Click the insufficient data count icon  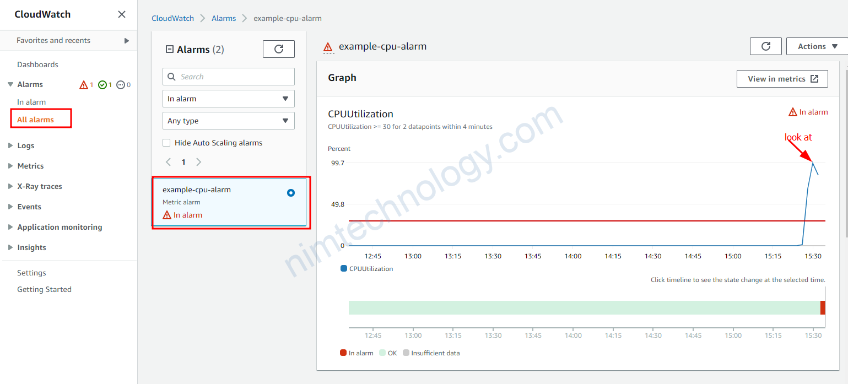(121, 84)
